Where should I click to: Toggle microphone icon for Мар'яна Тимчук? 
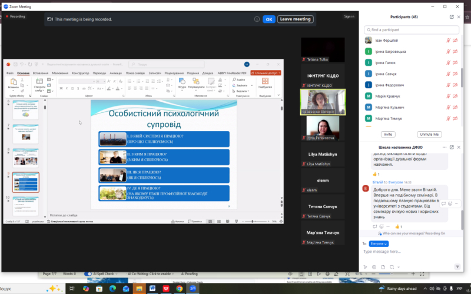coord(448,119)
